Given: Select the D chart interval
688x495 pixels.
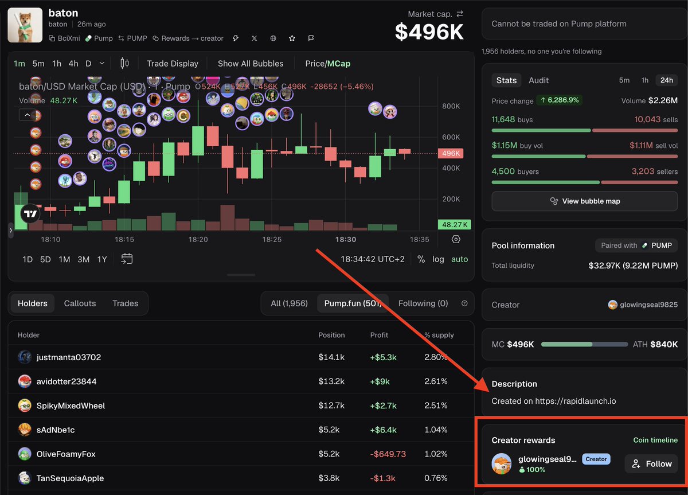Looking at the screenshot, I should [x=88, y=64].
